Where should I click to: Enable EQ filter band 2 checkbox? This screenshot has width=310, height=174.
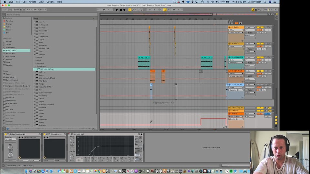coord(86,160)
